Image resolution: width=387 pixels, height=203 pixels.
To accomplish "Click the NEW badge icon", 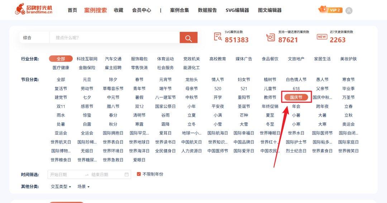I will point(322,37).
